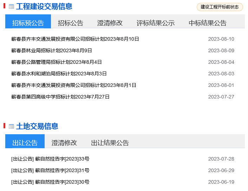Open 蕲春县齐丰交通发展投资有限公司招标计划2023年8月10日
The width and height of the screenshot is (248, 191).
pyautogui.click(x=75, y=39)
